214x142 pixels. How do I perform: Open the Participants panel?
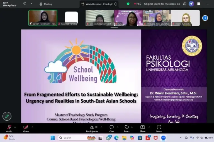[92, 128]
